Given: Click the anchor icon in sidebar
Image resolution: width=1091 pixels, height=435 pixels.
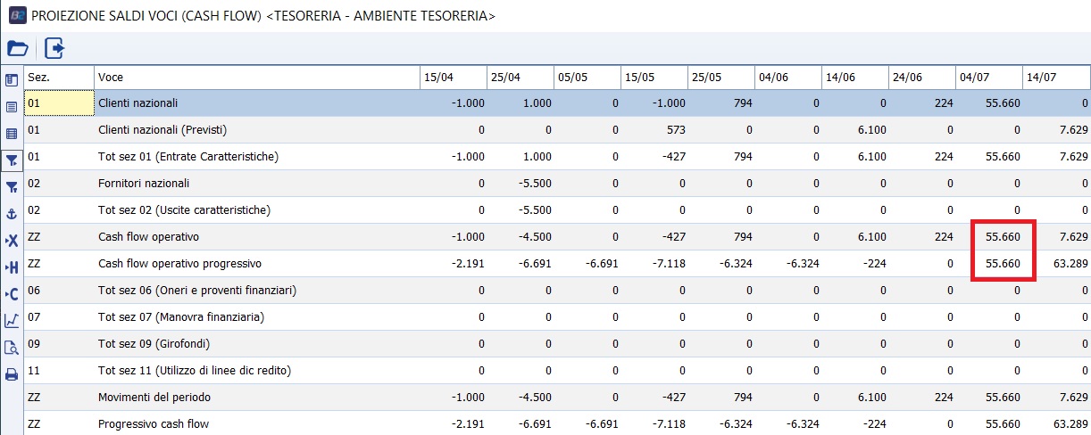Looking at the screenshot, I should 12,214.
